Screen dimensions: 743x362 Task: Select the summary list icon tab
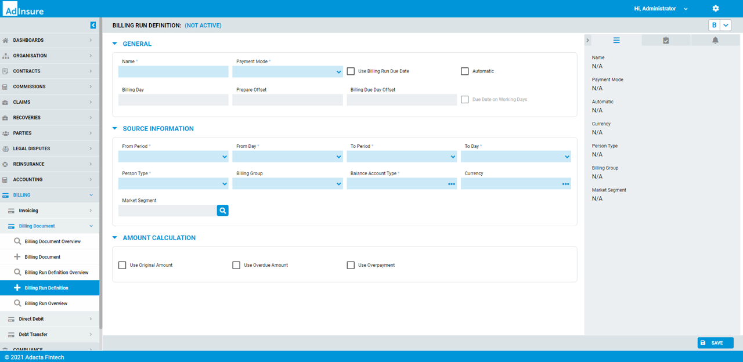coord(616,40)
